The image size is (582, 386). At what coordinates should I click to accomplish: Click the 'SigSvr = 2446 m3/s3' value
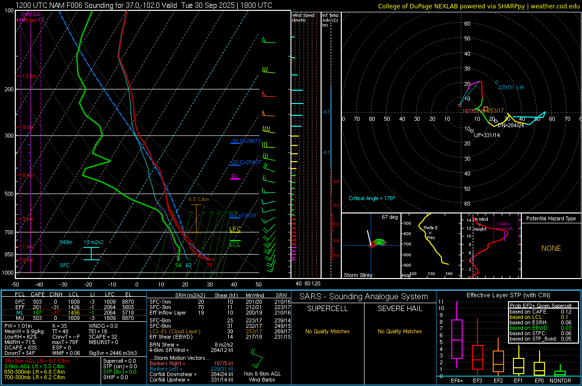click(x=113, y=353)
